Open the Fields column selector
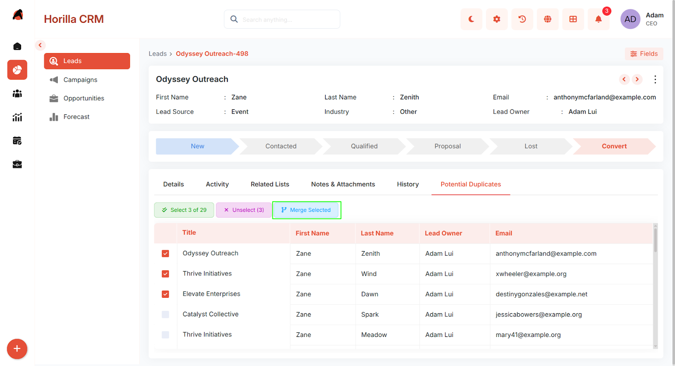The width and height of the screenshot is (675, 366). coord(644,54)
